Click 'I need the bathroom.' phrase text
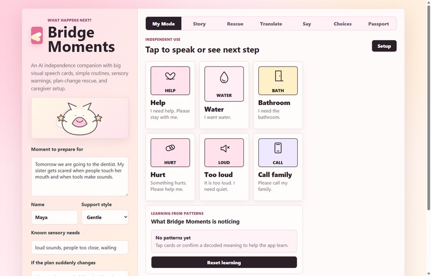The height and width of the screenshot is (276, 431). [x=269, y=114]
